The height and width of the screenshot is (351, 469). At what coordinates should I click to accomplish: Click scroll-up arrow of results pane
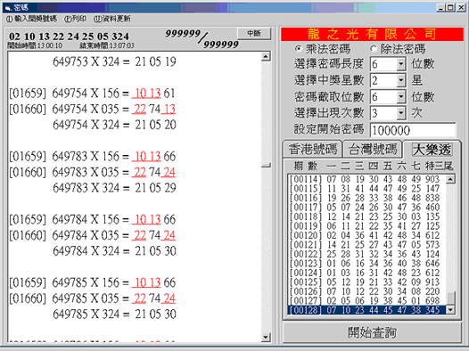pos(266,56)
